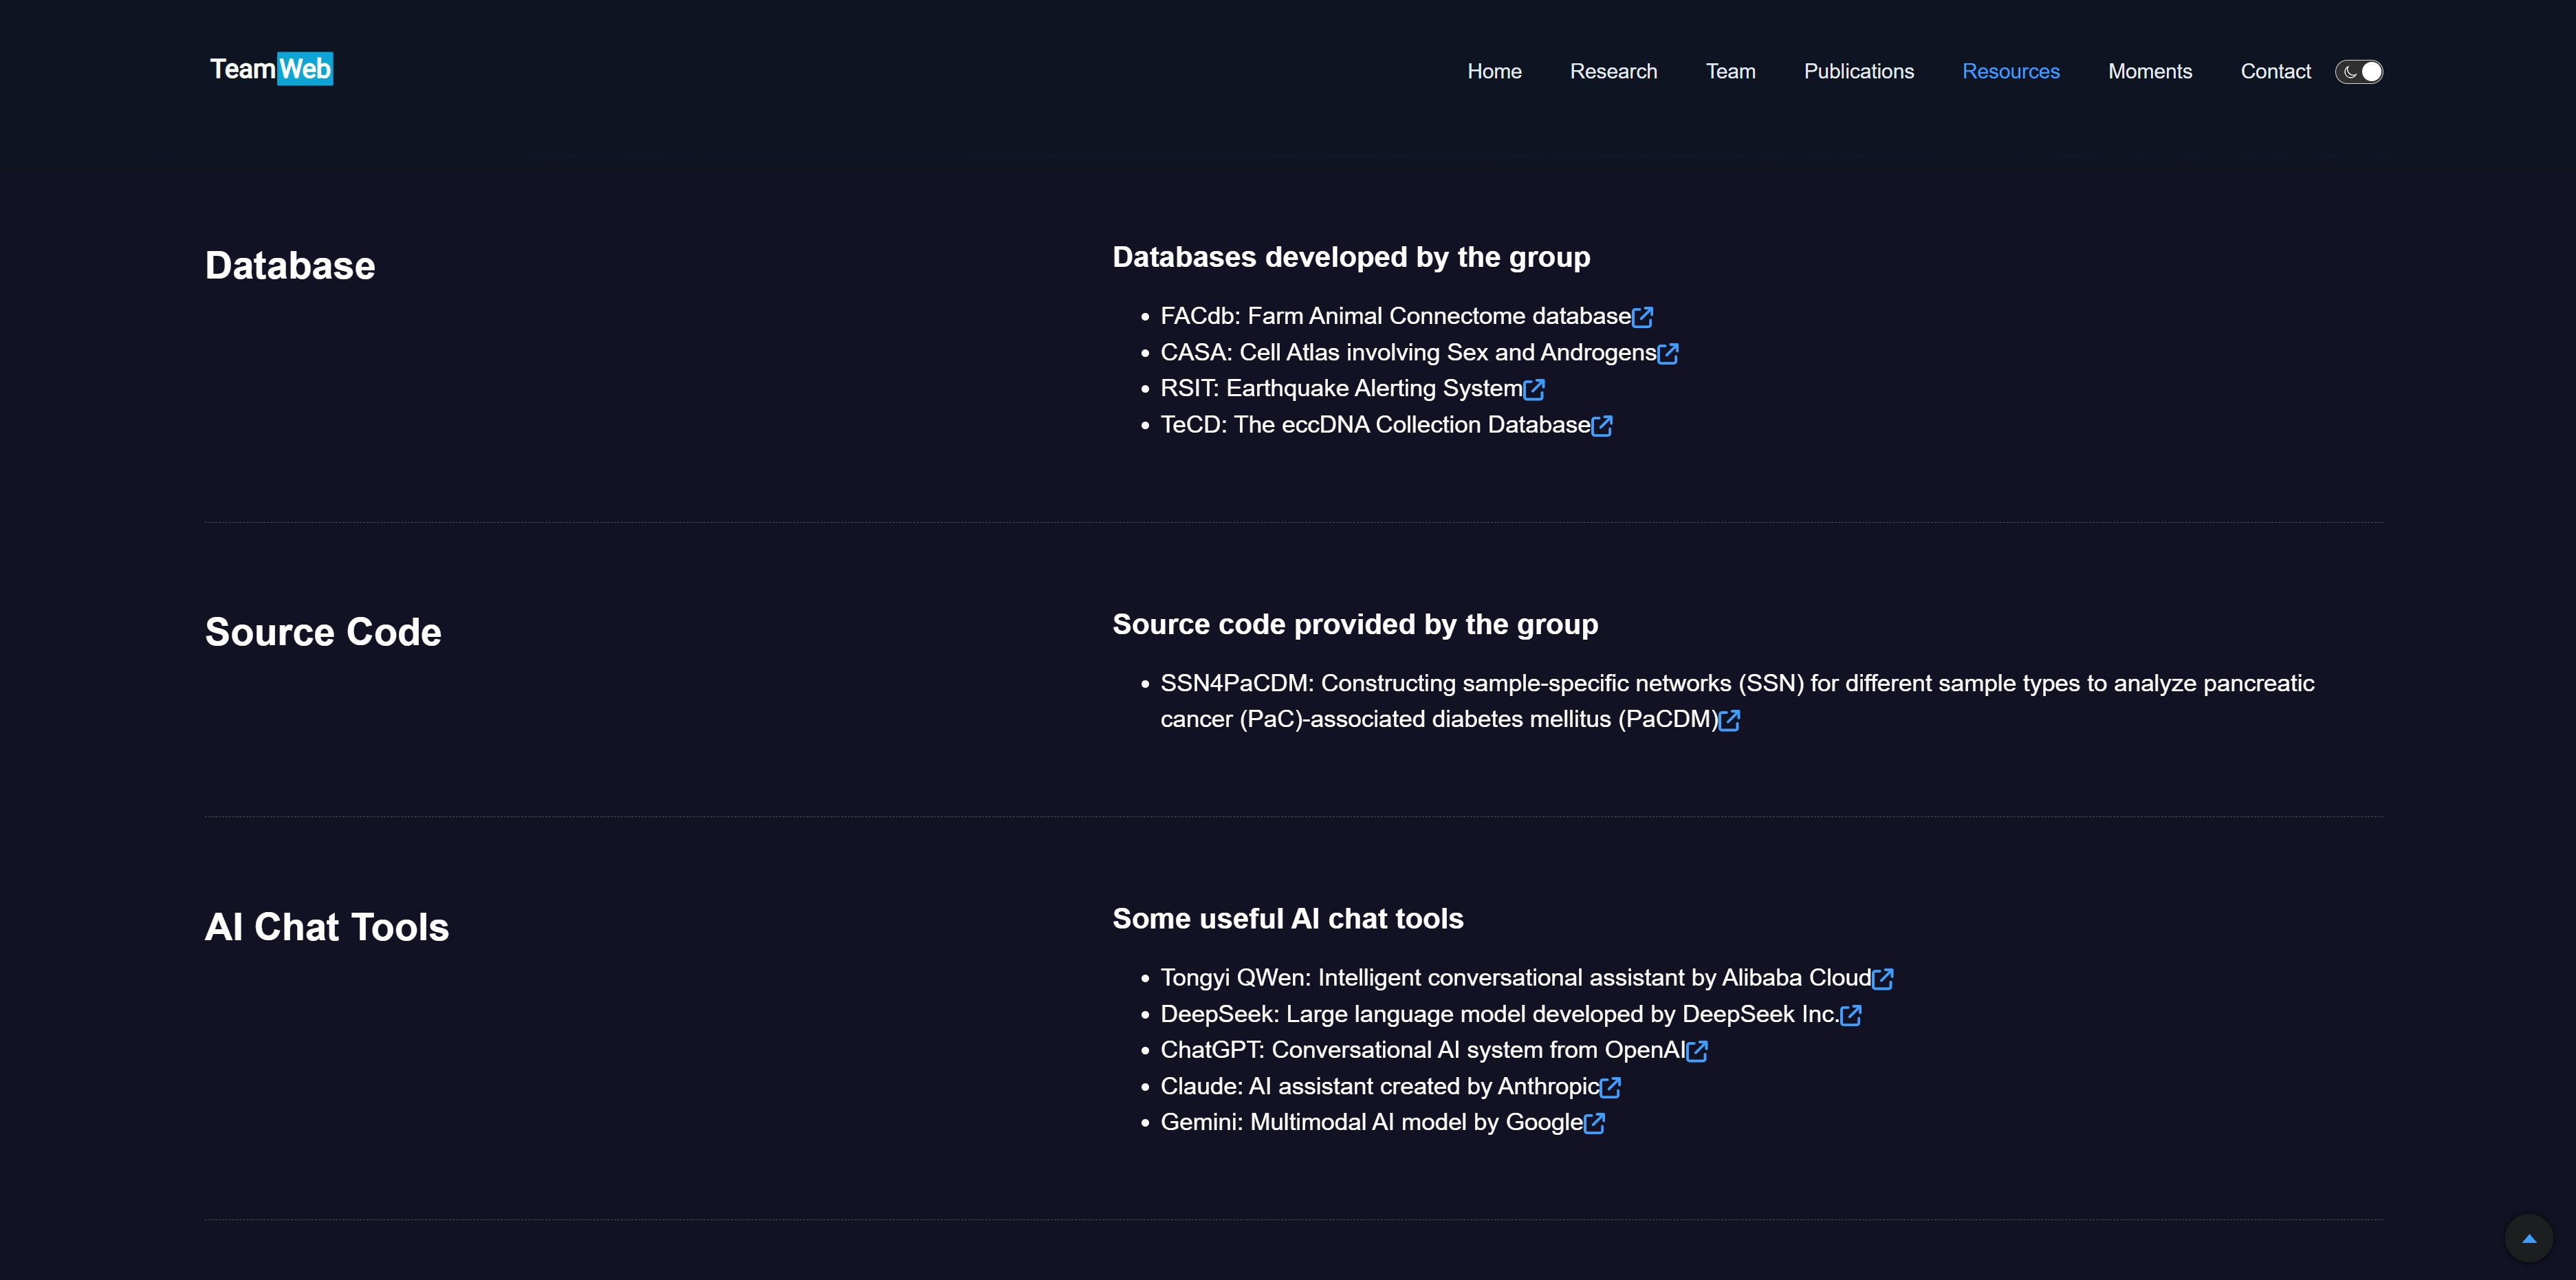The height and width of the screenshot is (1280, 2576).
Task: Click external link icon beside CASA entry
Action: pyautogui.click(x=1667, y=353)
